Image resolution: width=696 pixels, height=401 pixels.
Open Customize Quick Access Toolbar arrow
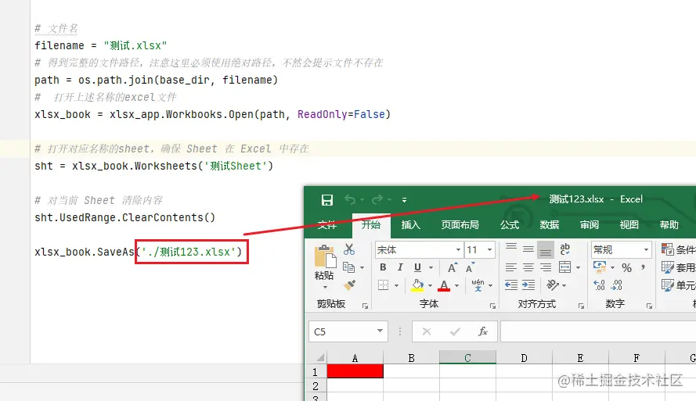point(405,200)
